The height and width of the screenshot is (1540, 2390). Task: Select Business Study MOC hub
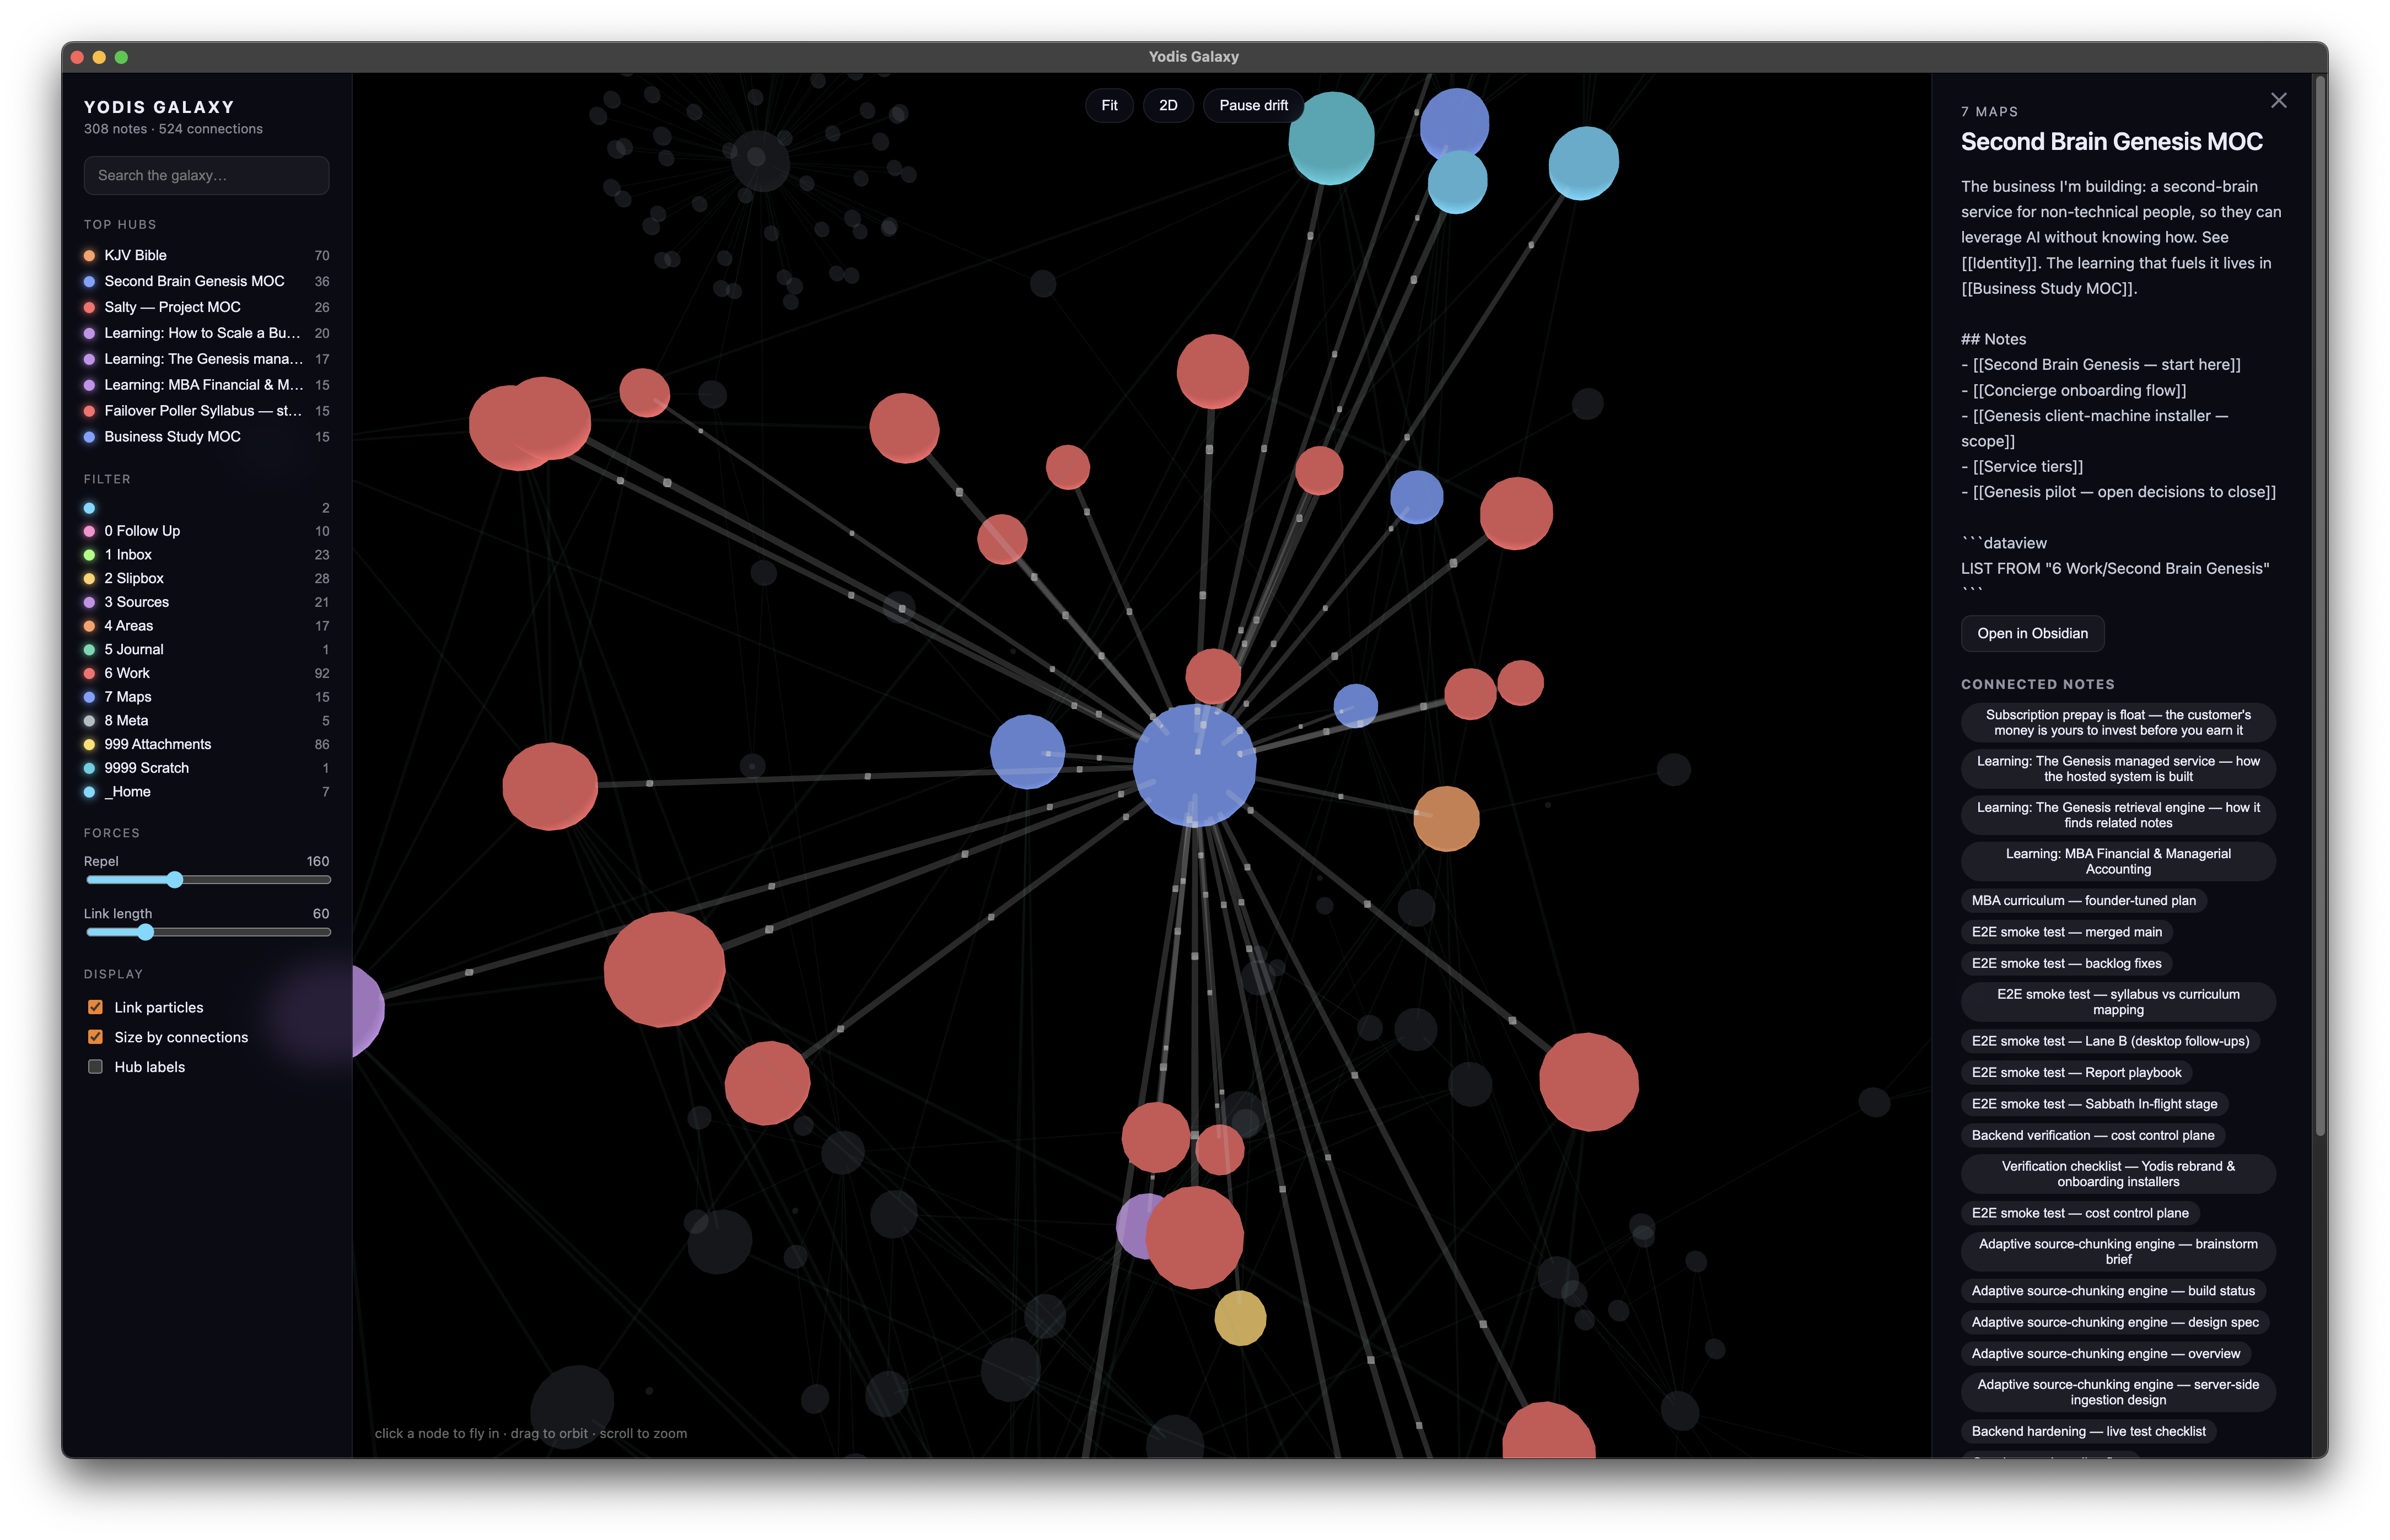click(206, 437)
